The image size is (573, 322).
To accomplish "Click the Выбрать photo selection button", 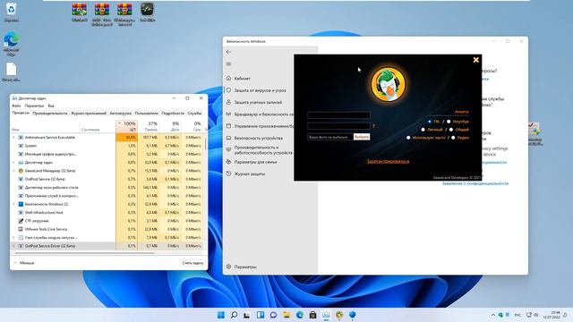I will 362,137.
